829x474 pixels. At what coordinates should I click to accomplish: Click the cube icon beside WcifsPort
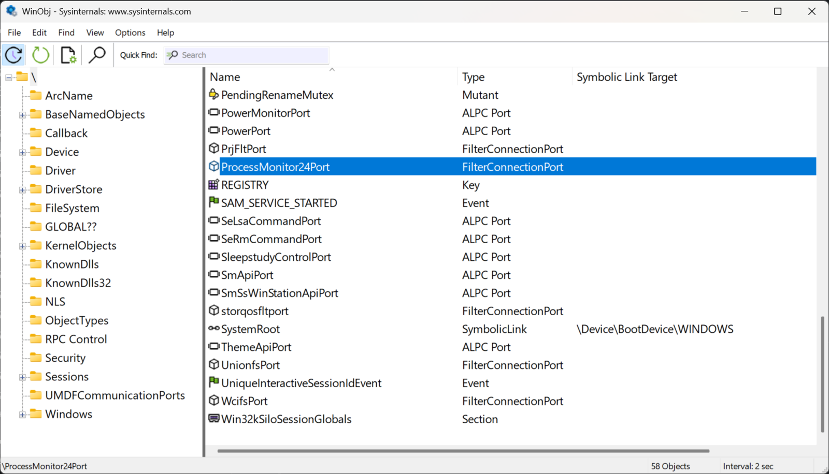coord(213,400)
